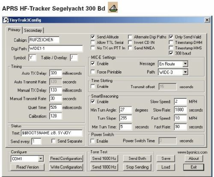Toggle the 300 baud checkbox
The image size is (214, 177).
(171, 53)
